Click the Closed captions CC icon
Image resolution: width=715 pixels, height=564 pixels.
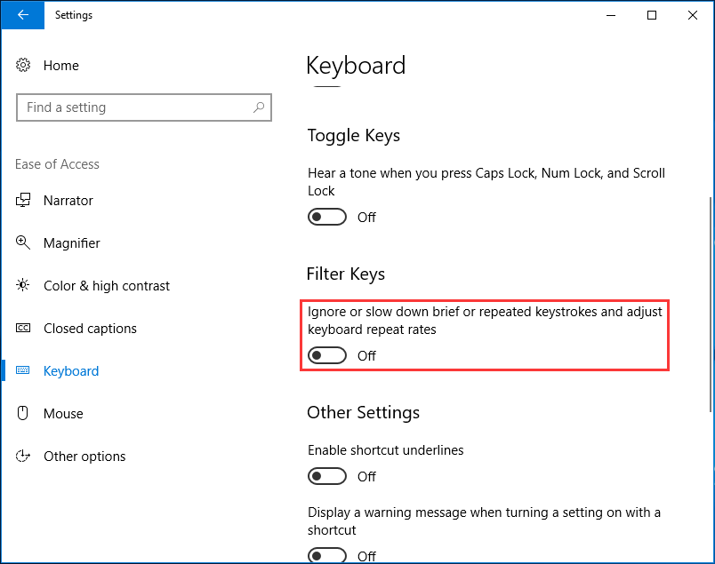24,329
